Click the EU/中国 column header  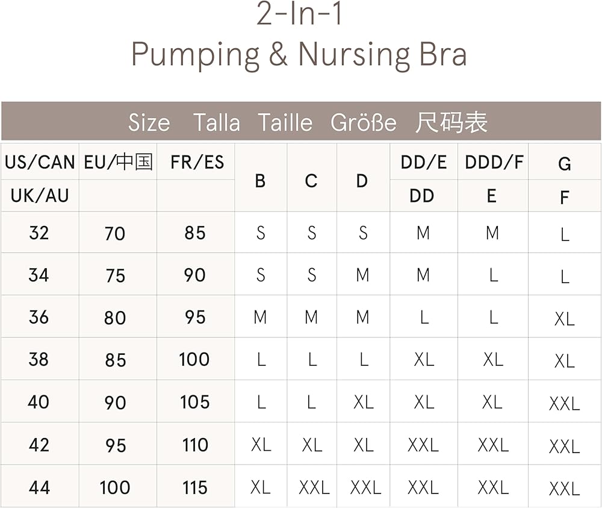[118, 162]
